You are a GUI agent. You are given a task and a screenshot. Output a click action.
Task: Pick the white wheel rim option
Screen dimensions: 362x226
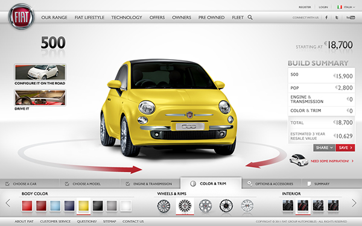tap(247, 206)
